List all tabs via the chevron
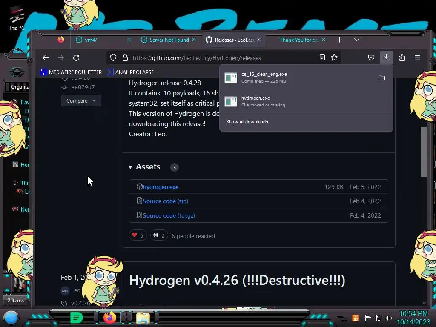This screenshot has height=327, width=436. pyautogui.click(x=357, y=40)
